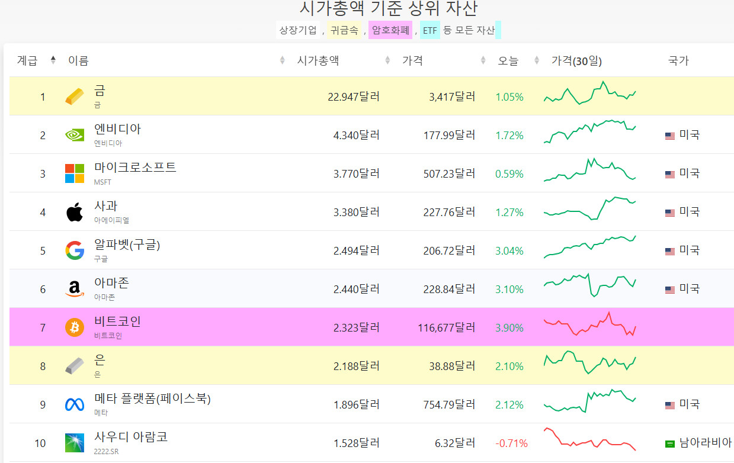This screenshot has width=734, height=463.
Task: Select the 상장기업 category filter
Action: point(298,30)
